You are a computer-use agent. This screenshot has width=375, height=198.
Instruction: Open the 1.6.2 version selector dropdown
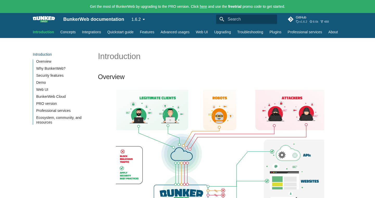138,19
